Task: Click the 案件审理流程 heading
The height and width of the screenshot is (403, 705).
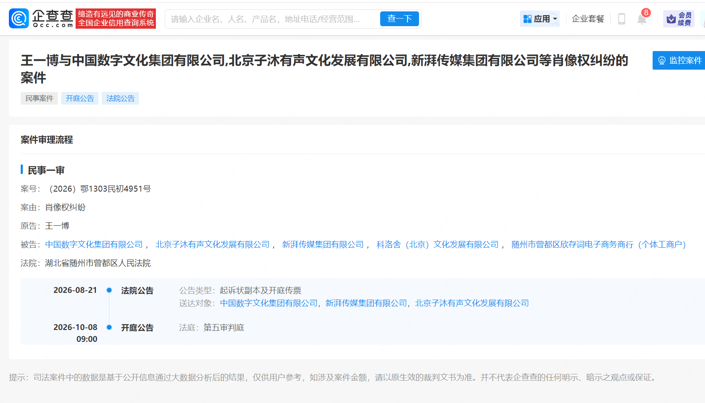Action: point(47,140)
